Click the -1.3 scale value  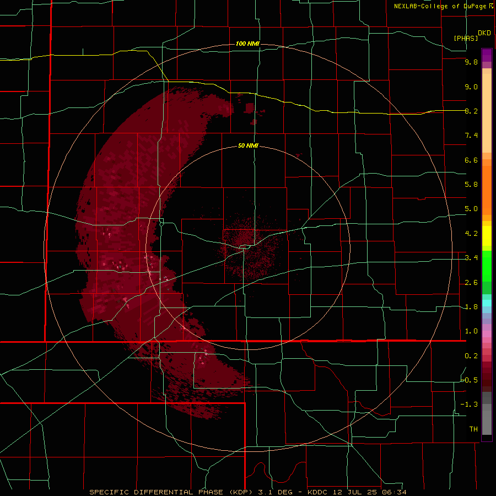[x=470, y=405]
